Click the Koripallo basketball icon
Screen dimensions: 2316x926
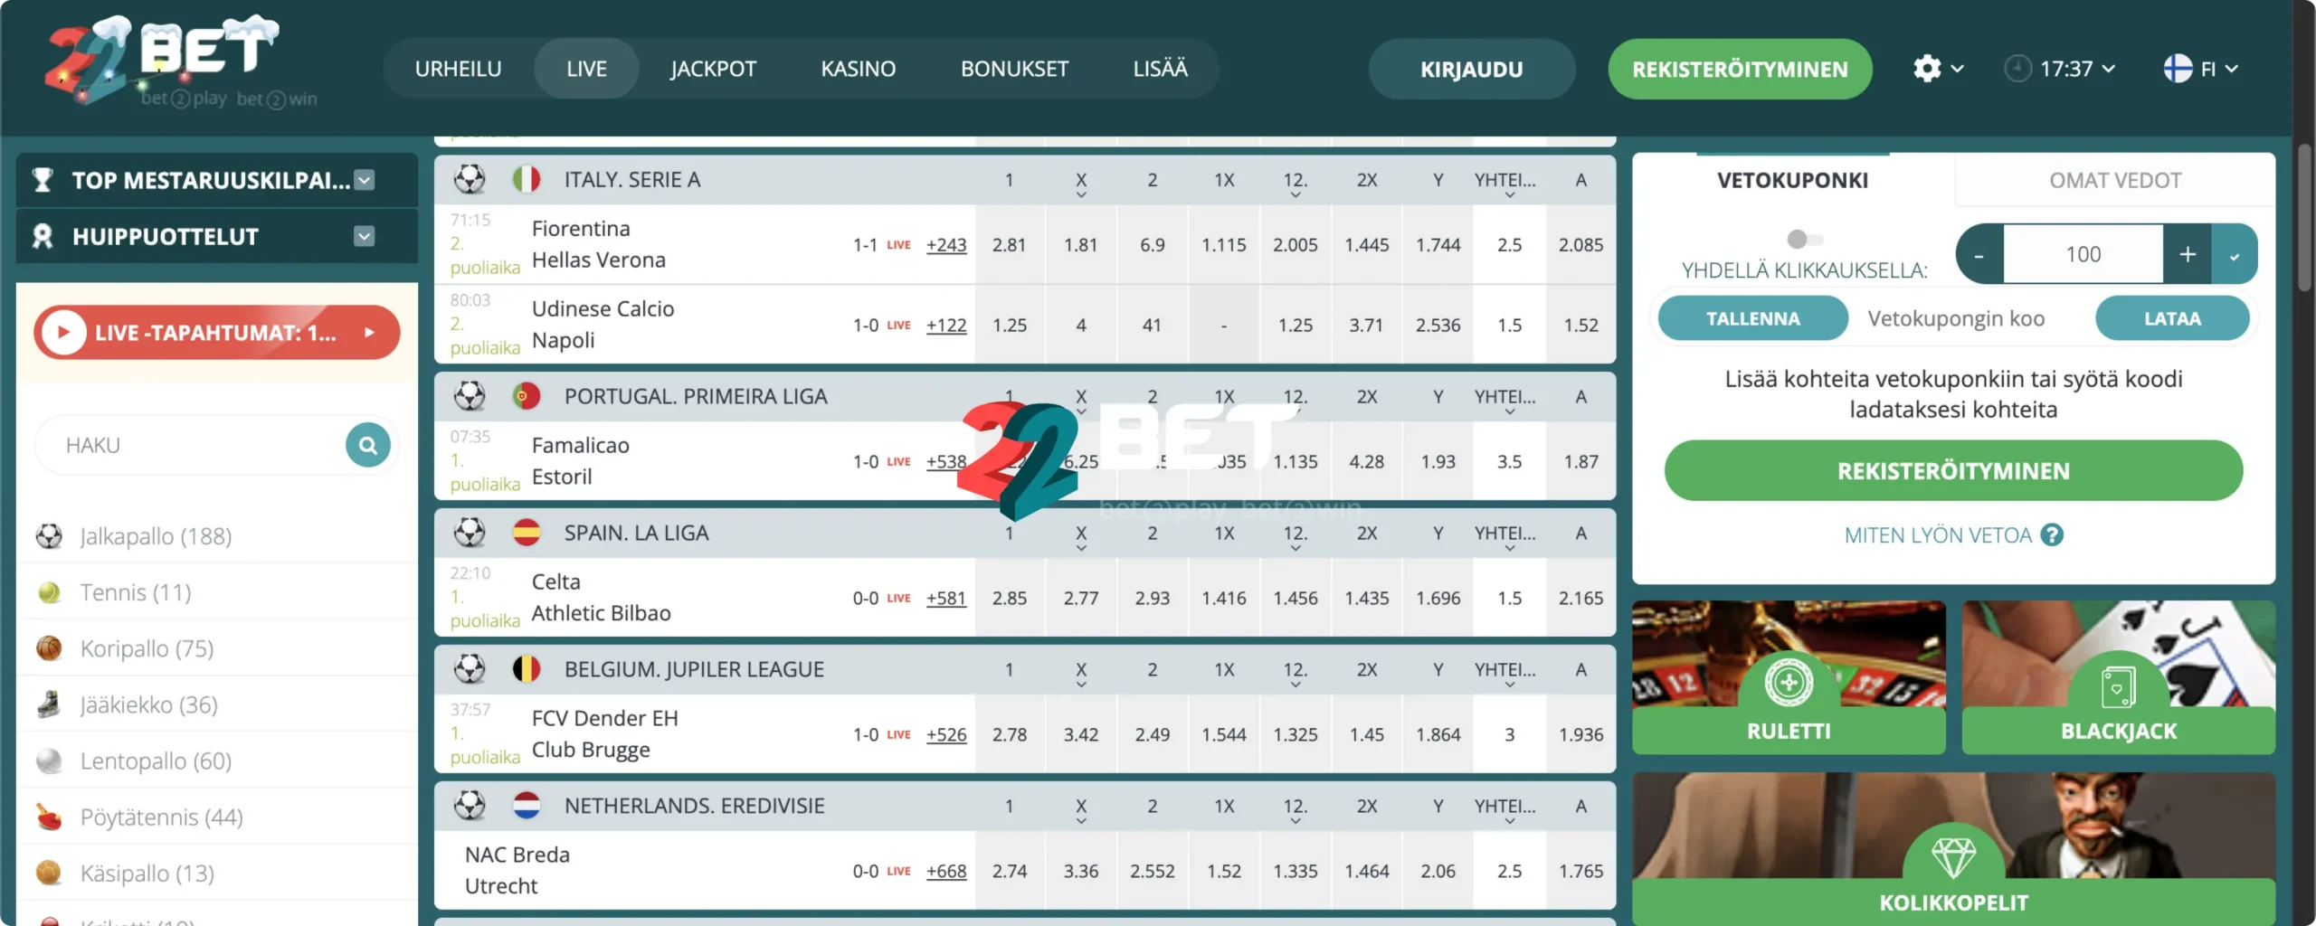(x=49, y=648)
